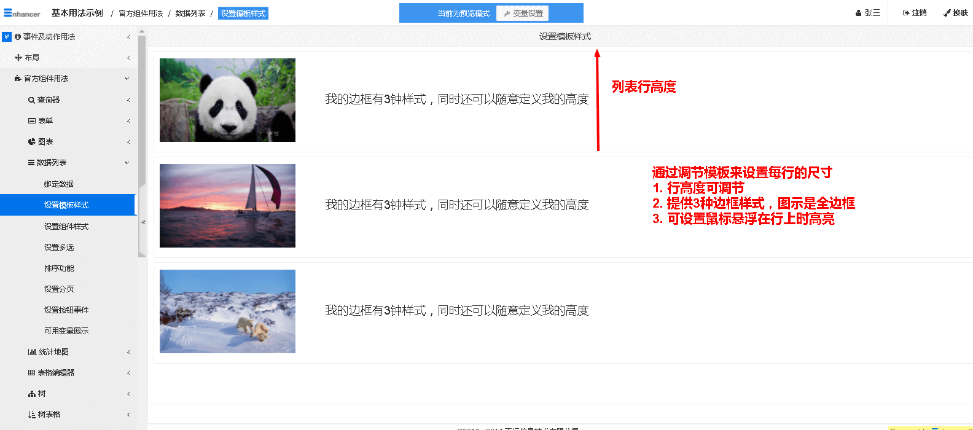
Task: Click the Enhancer logo in the header
Action: (x=22, y=13)
